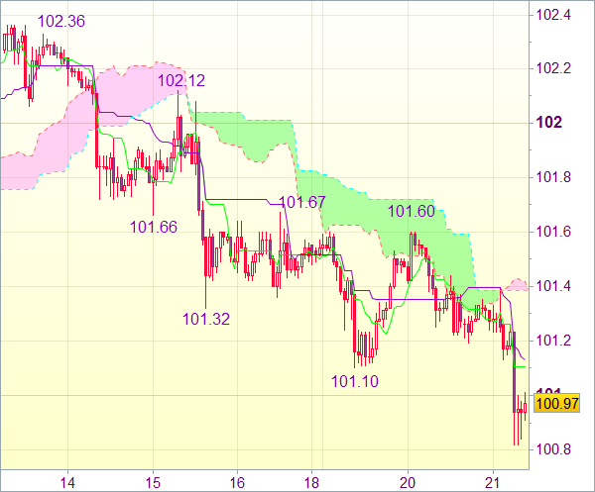The height and width of the screenshot is (492, 595).
Task: Click date 14 on the time axis
Action: click(67, 483)
